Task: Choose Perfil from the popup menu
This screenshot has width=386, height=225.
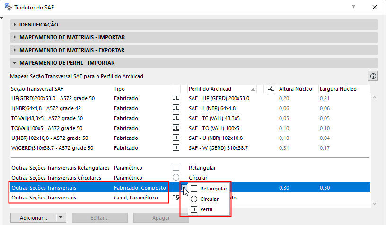Action: coord(209,209)
